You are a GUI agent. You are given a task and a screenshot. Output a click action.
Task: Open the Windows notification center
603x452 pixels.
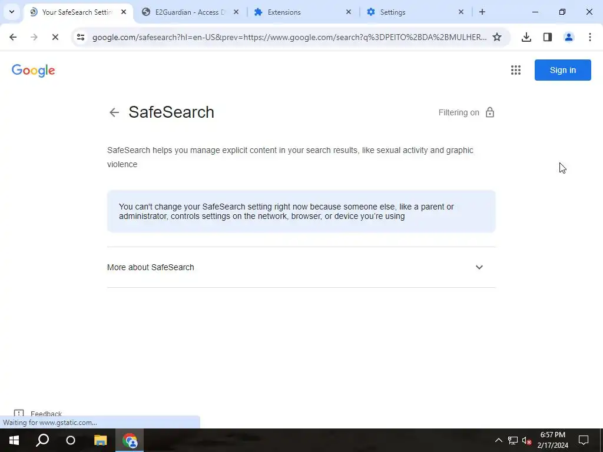584,440
